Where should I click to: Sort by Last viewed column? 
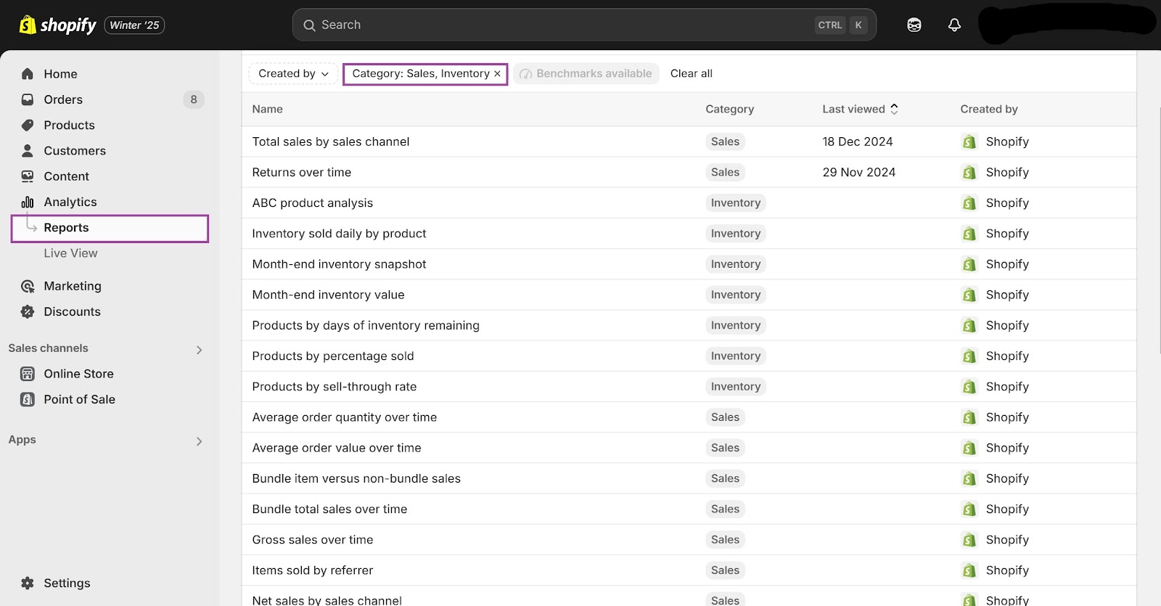pos(861,109)
